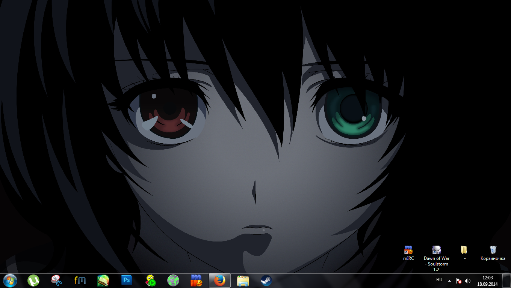Select the desktop folder named "-"
Screen dimensions: 511x288
pyautogui.click(x=464, y=253)
